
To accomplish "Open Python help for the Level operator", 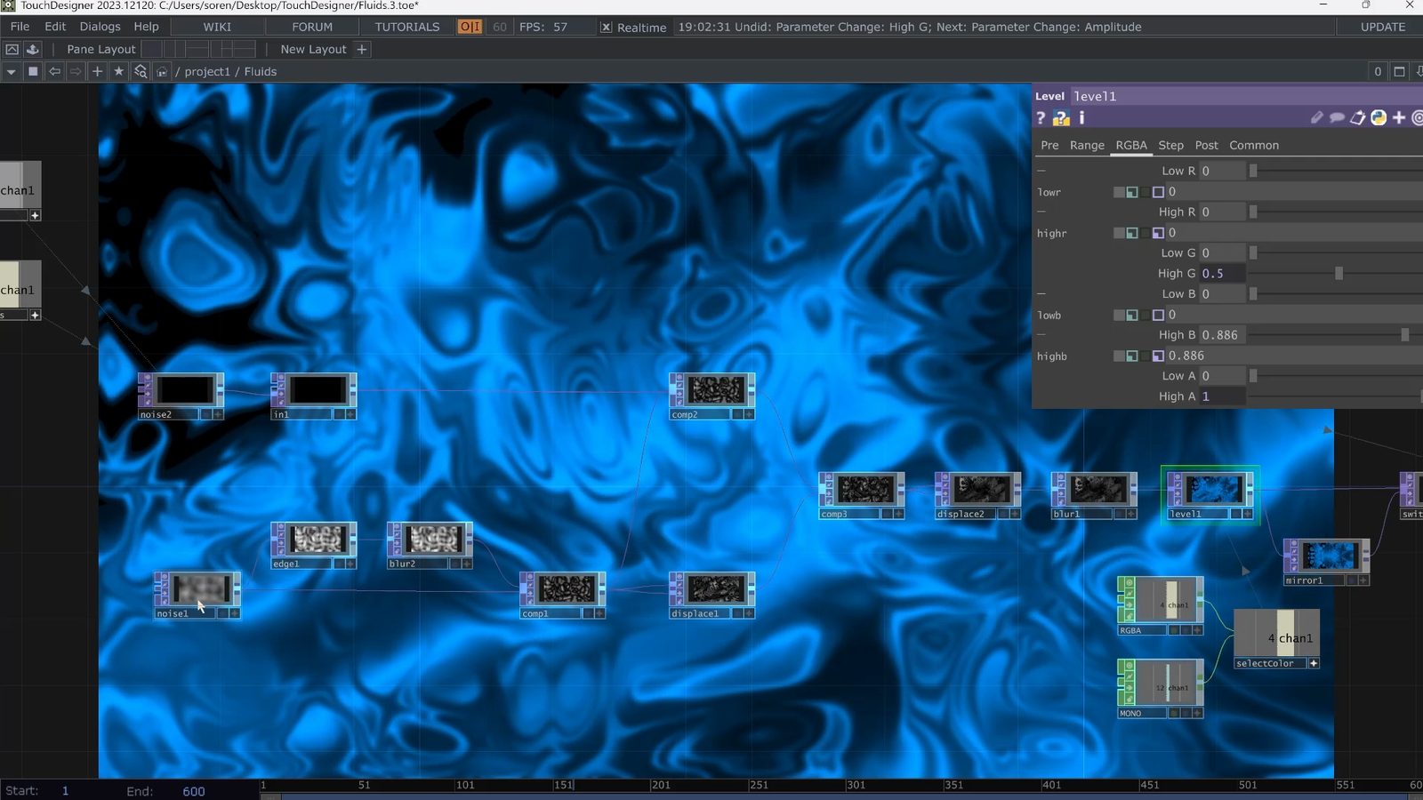I will coord(1061,118).
